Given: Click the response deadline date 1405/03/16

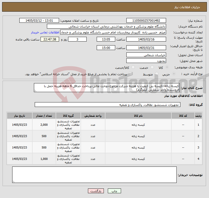Looking at the screenshot, I should tap(146, 39).
